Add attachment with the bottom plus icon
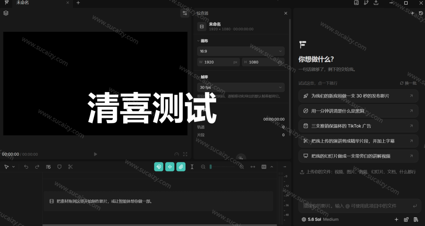 coord(396,219)
